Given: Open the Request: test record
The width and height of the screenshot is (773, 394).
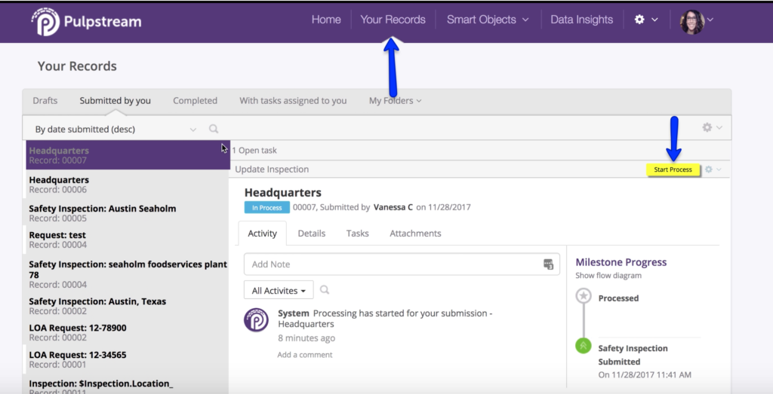Looking at the screenshot, I should [128, 240].
